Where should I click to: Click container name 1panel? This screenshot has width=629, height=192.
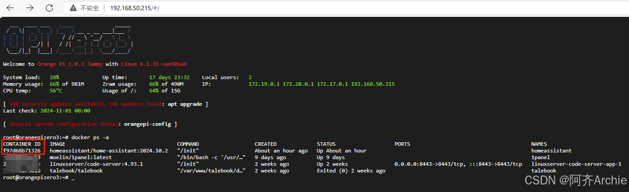(541, 157)
